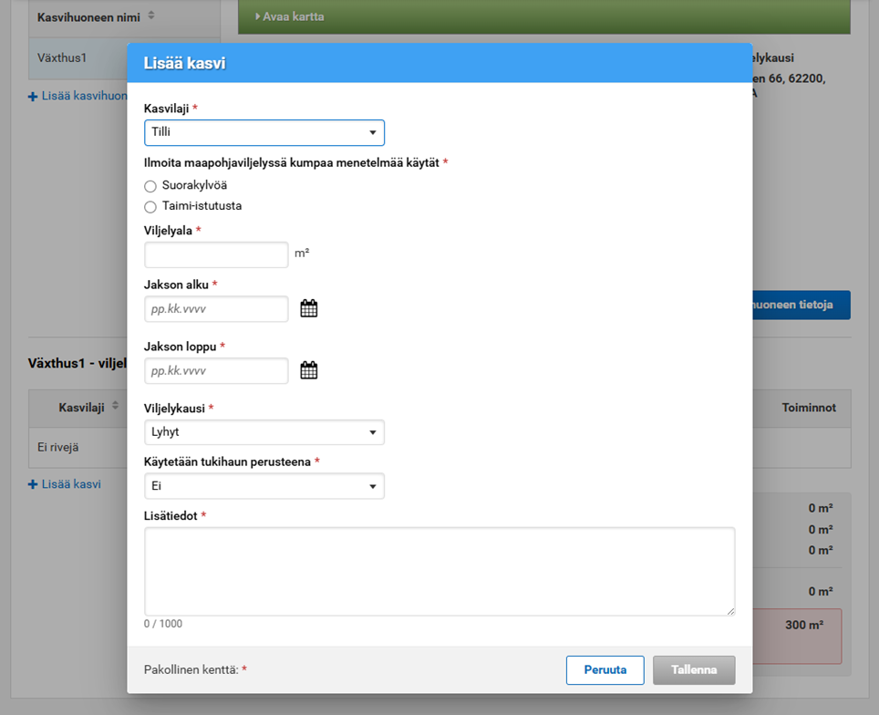Select the Taimi-istutusta radio button
Screen dimensions: 879x715
click(x=150, y=207)
